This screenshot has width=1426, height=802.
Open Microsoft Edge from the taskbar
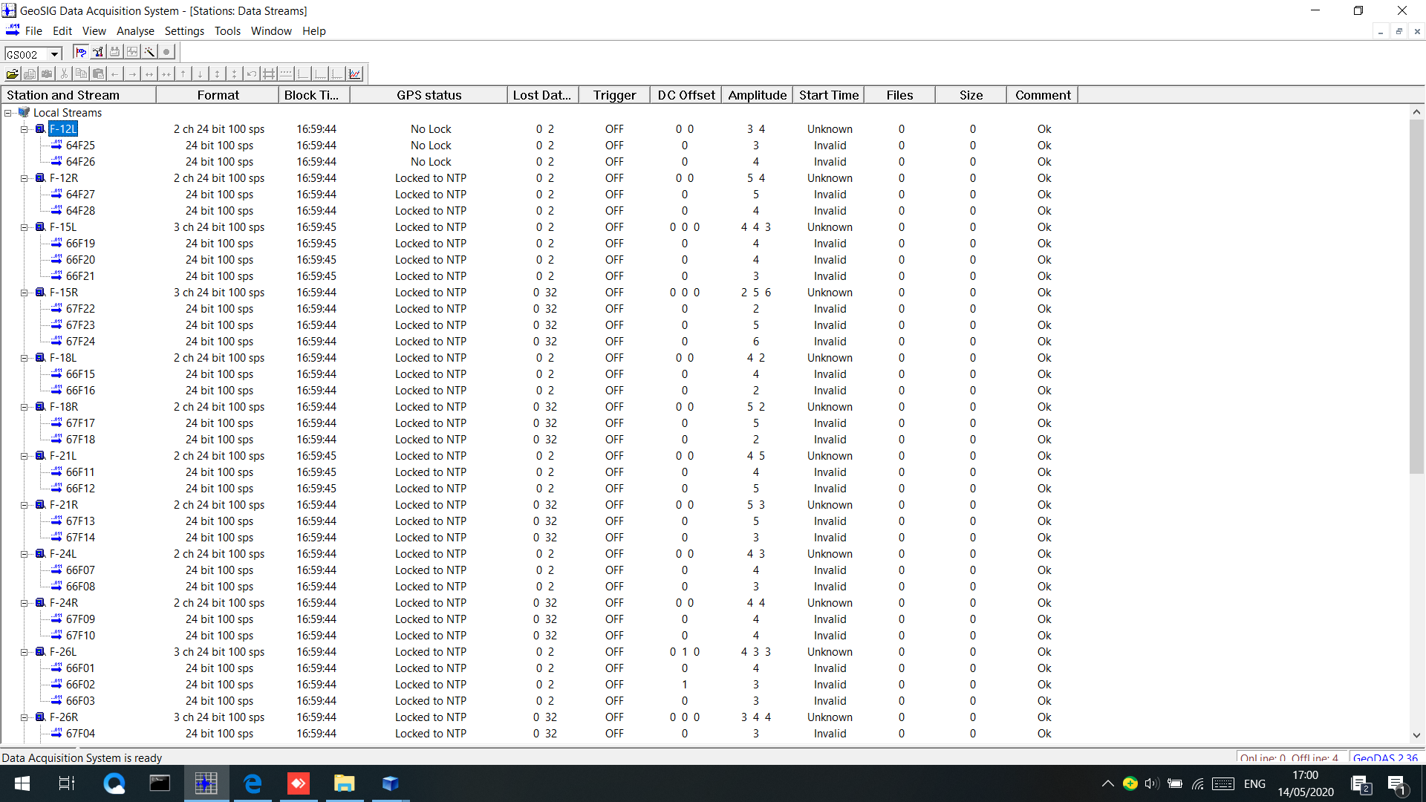[x=253, y=783]
